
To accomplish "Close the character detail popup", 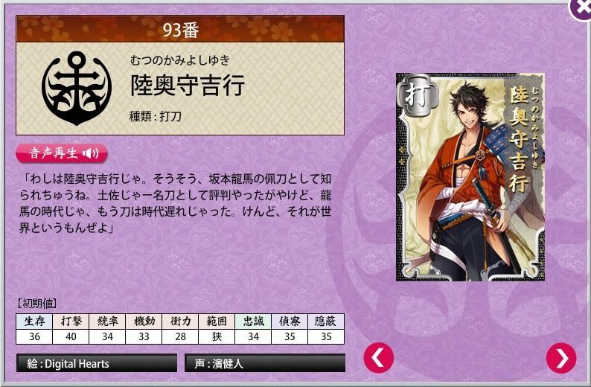I will (581, 8).
